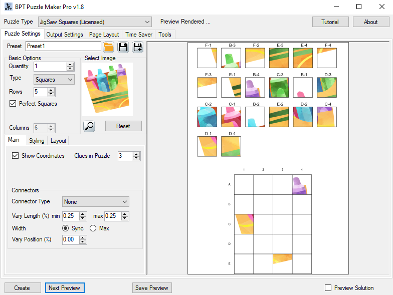393x295 pixels.
Task: Uncheck the Perfect Squares checkbox
Action: tap(13, 104)
